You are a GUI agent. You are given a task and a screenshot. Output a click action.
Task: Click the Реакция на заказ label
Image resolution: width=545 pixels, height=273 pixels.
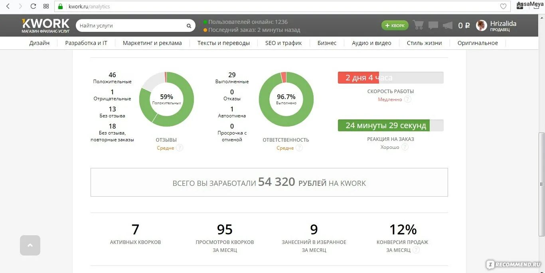pyautogui.click(x=391, y=139)
